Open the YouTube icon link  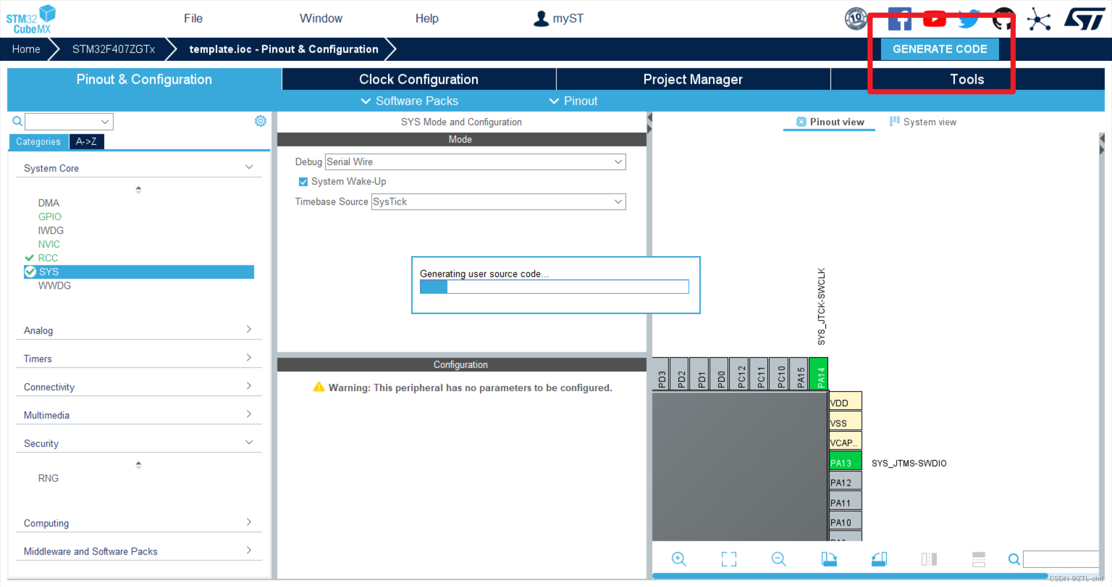(934, 19)
